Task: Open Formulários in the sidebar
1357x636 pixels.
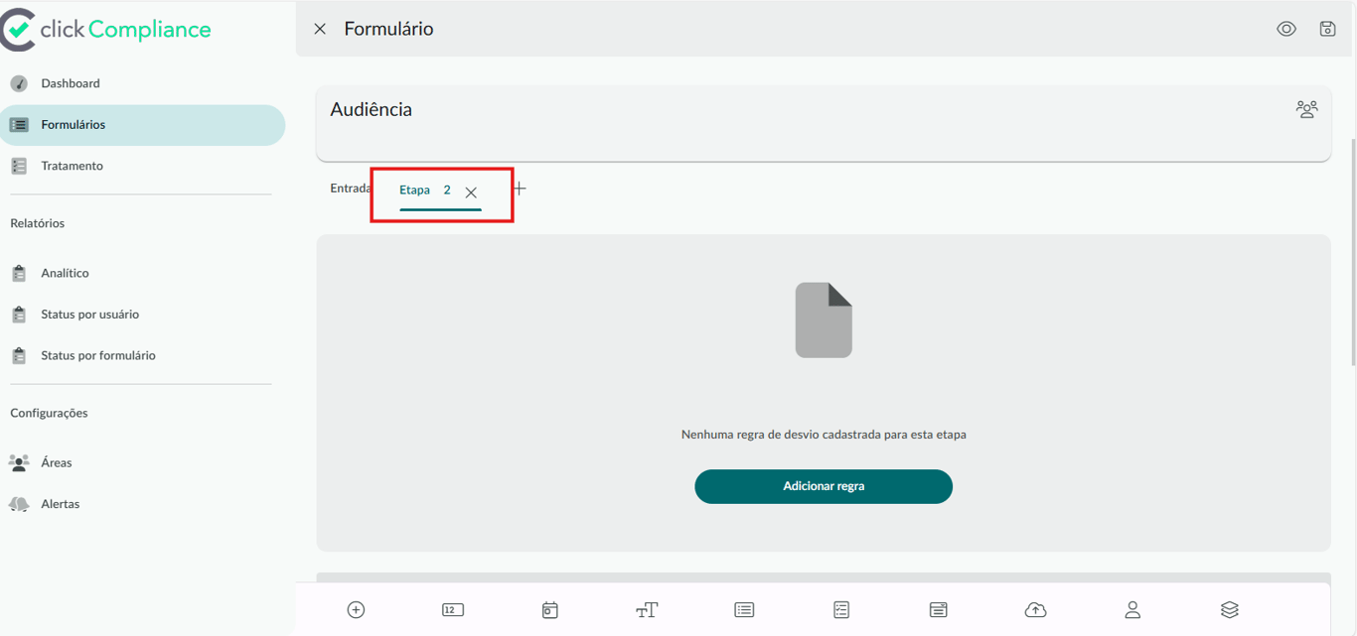Action: tap(142, 125)
